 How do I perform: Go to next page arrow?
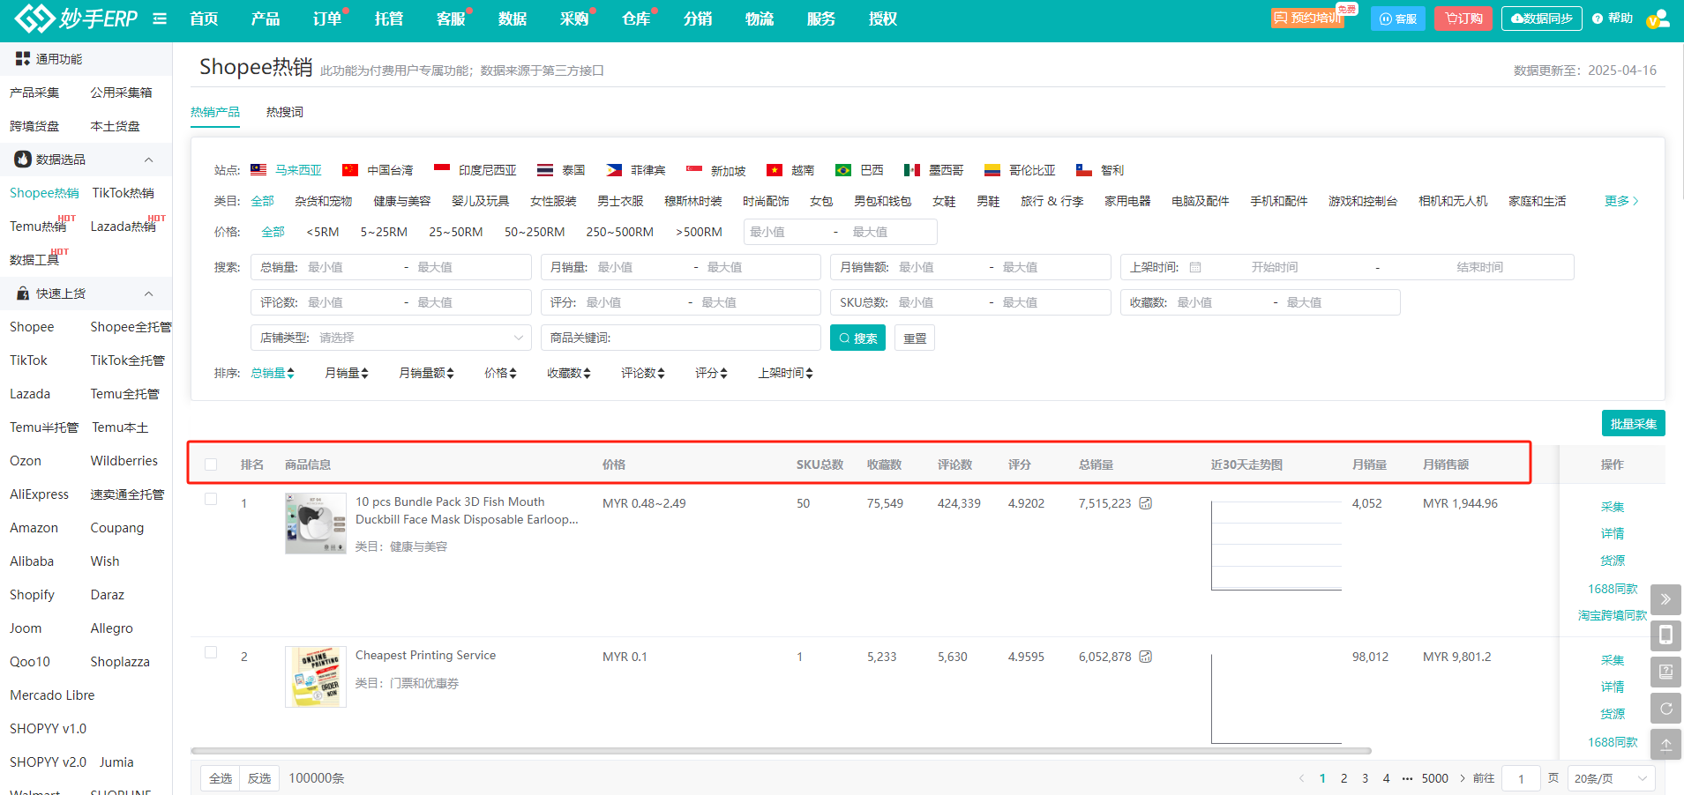coord(1463,778)
